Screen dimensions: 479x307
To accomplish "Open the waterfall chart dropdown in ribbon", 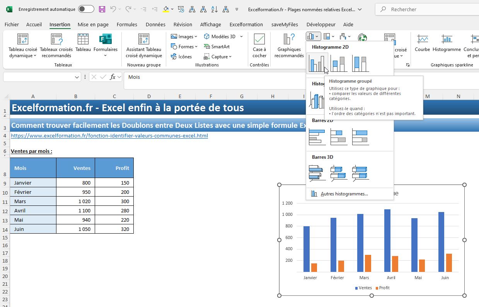I will (x=345, y=36).
